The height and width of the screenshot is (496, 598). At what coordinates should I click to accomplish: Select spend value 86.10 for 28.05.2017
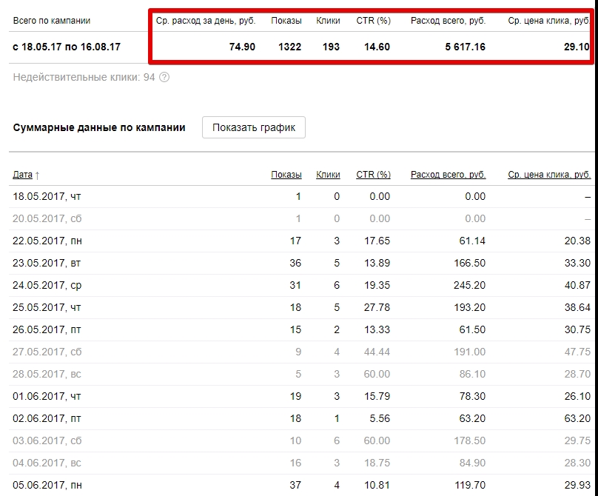472,374
